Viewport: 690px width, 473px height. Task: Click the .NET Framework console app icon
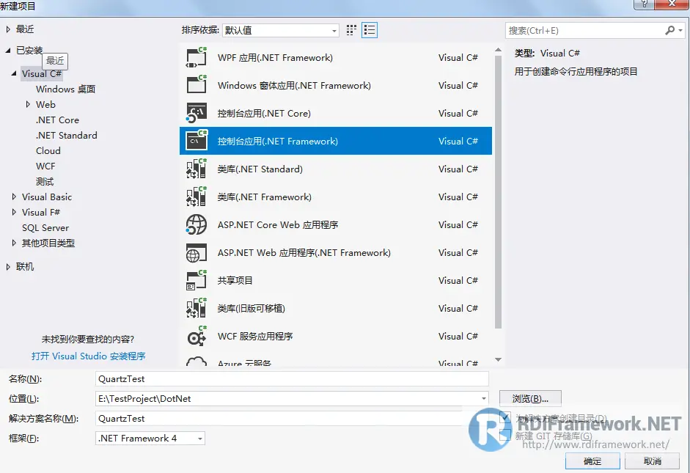coord(197,141)
